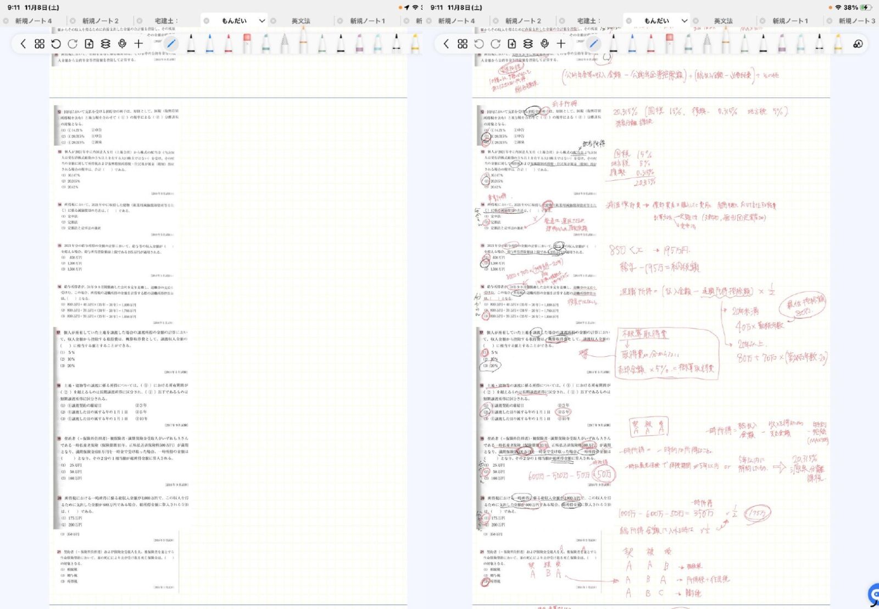Choose the yellow highlighter in the left pane
879x609 pixels.
coord(415,43)
